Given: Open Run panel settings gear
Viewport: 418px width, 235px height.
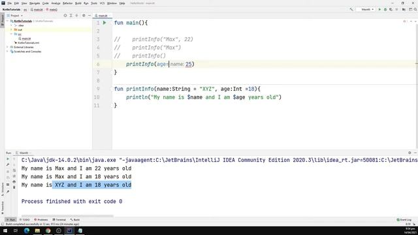Looking at the screenshot, I should tap(410, 153).
